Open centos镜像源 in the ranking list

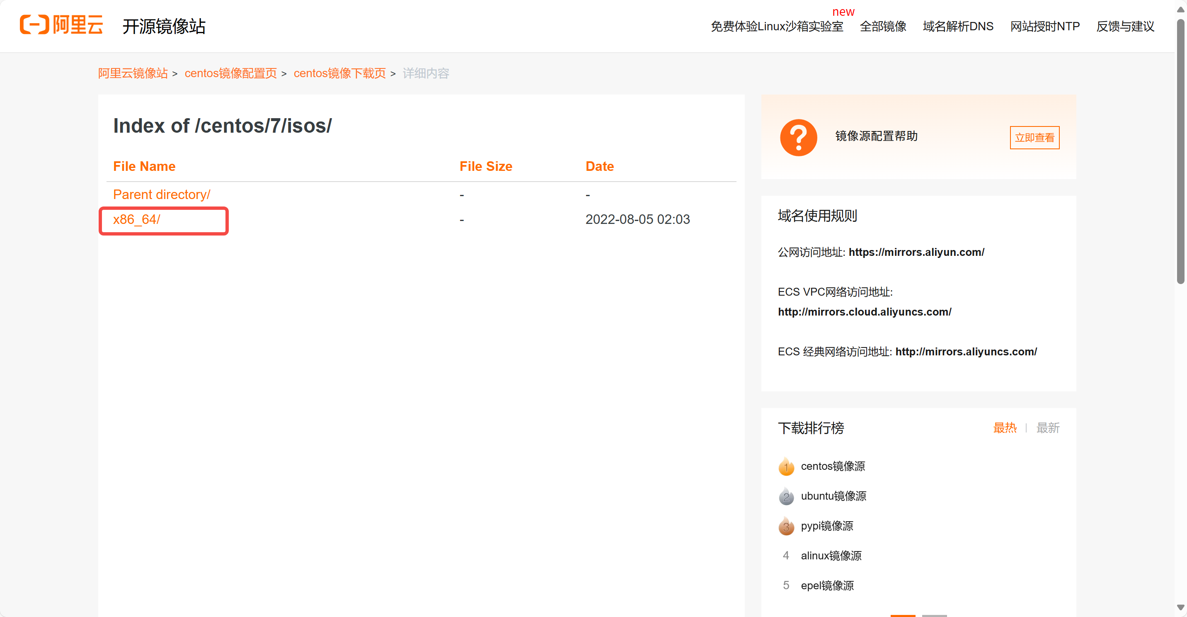[833, 466]
